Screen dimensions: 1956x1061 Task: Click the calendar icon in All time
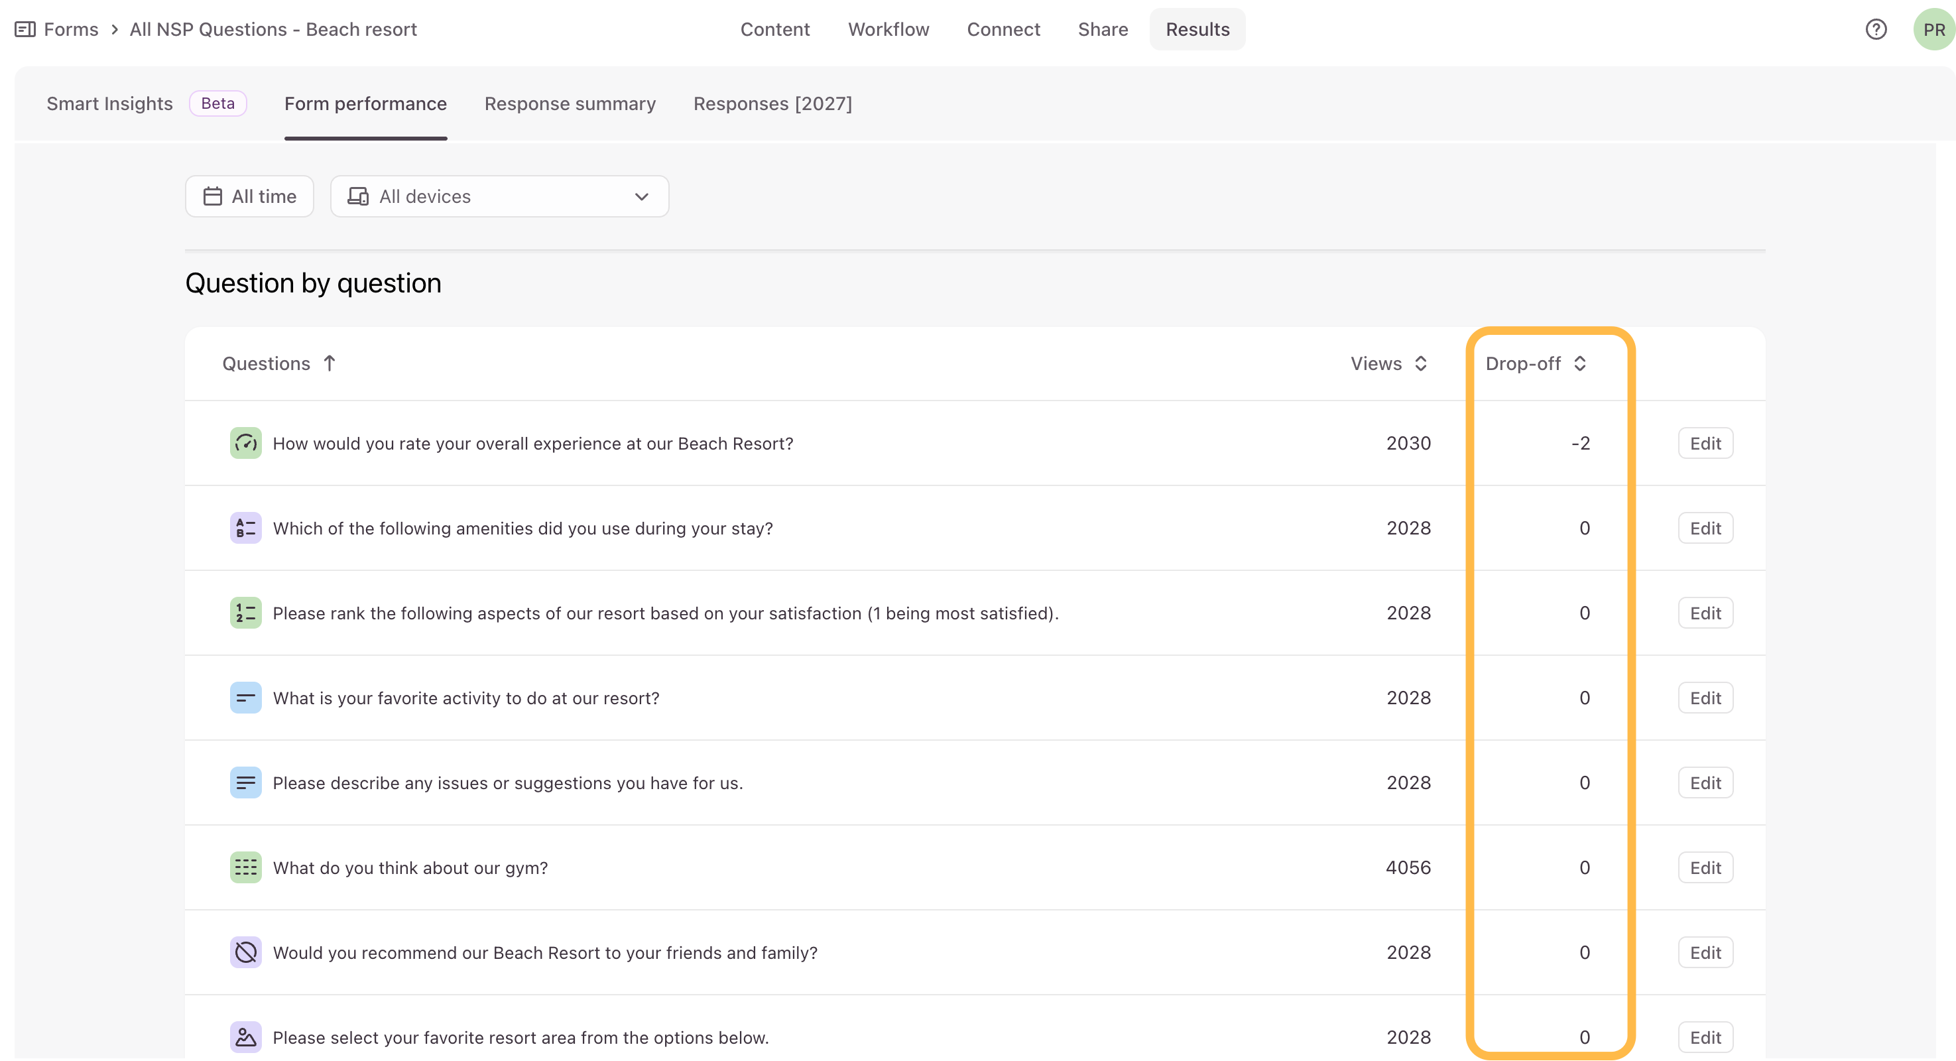[x=213, y=197]
